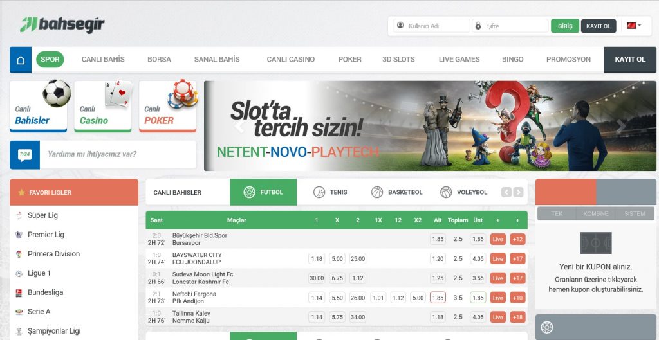Click the green GİRİŞ login button
Viewport: 659px width, 340px height.
point(565,26)
